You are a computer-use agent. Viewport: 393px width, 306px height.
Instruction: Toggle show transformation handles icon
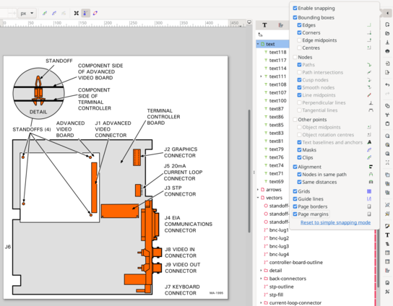(x=77, y=13)
